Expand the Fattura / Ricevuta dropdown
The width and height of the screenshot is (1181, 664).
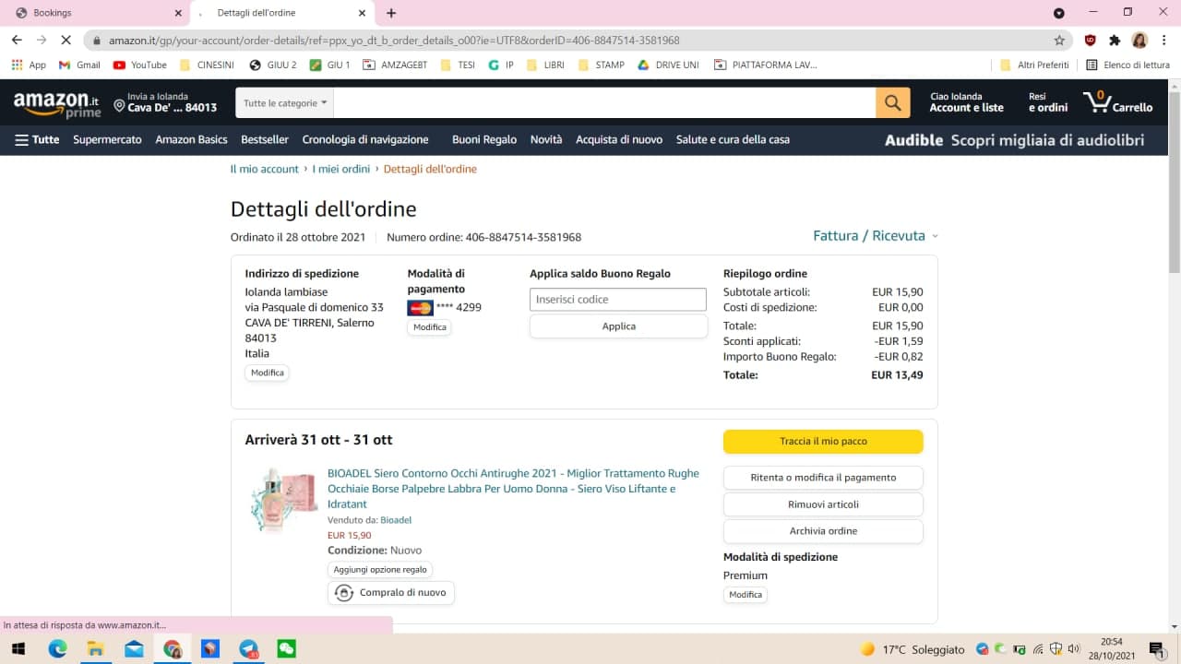[x=874, y=236]
